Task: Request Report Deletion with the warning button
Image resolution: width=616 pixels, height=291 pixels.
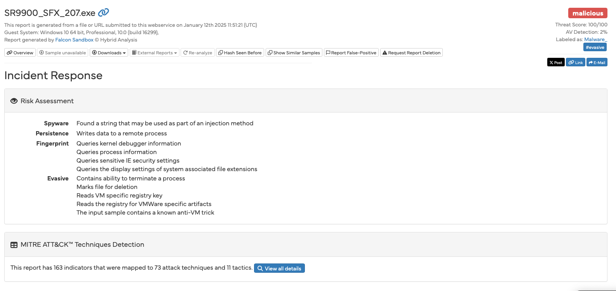Action: 411,53
